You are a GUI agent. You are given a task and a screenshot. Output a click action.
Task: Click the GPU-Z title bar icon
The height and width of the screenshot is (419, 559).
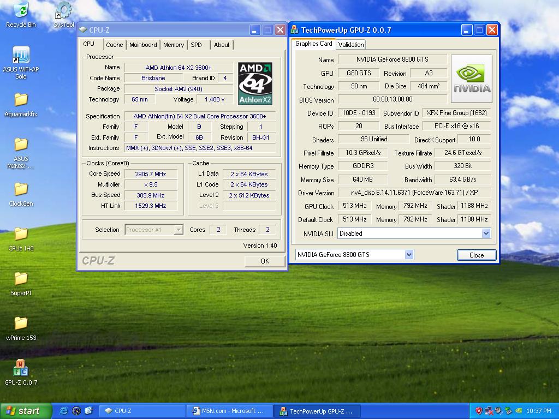click(x=294, y=30)
